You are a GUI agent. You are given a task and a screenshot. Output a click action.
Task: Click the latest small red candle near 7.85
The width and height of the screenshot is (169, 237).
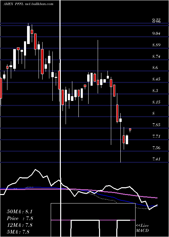(x=130, y=129)
